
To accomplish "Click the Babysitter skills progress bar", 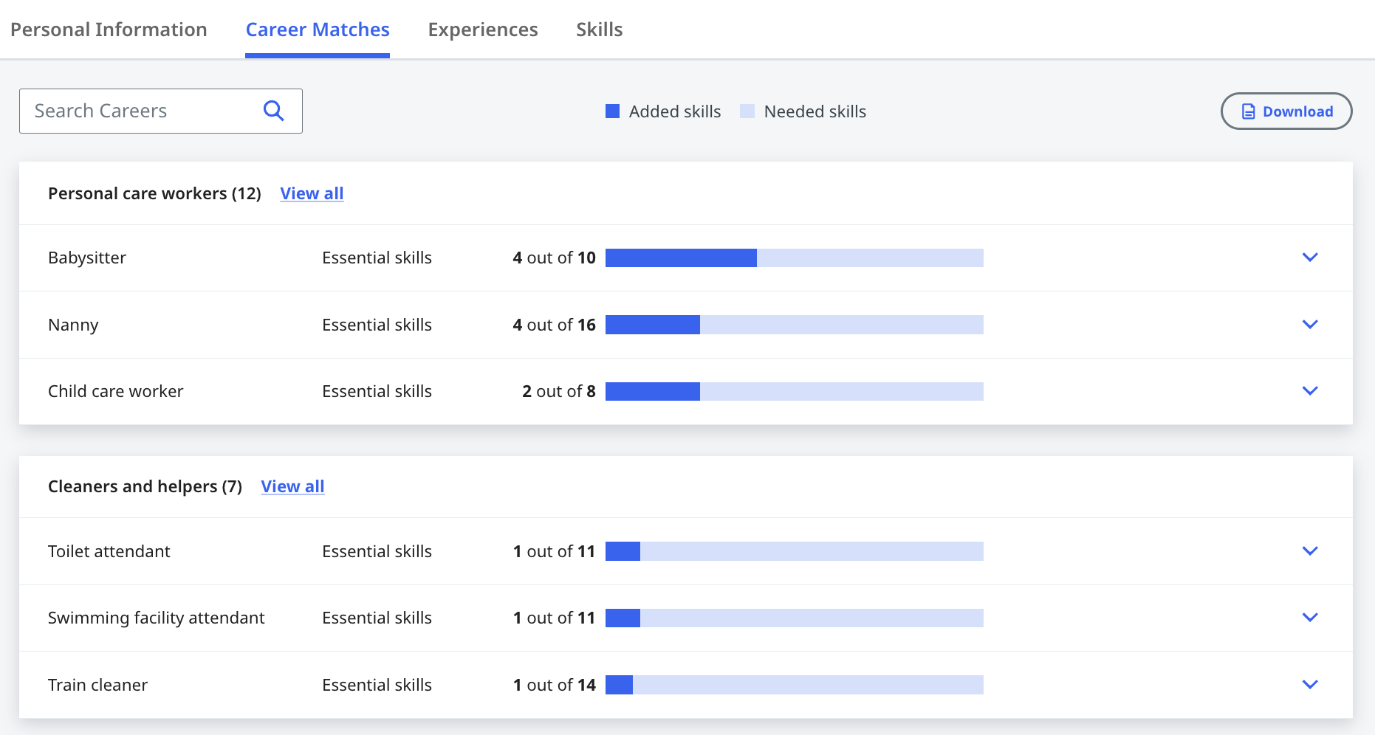I will point(795,258).
